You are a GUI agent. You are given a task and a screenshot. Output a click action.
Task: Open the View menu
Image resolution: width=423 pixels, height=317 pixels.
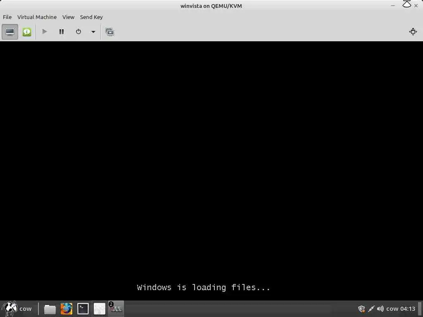[x=68, y=17]
